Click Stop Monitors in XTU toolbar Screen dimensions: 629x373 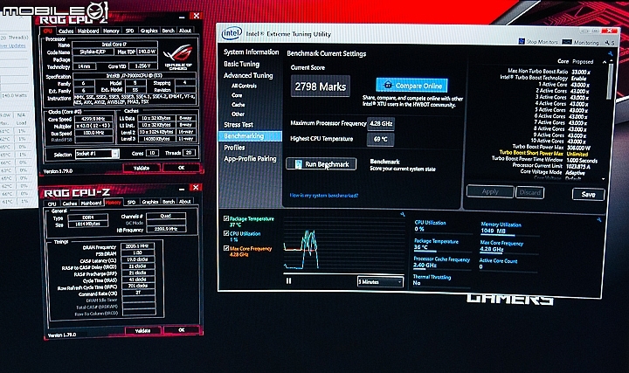coord(538,41)
